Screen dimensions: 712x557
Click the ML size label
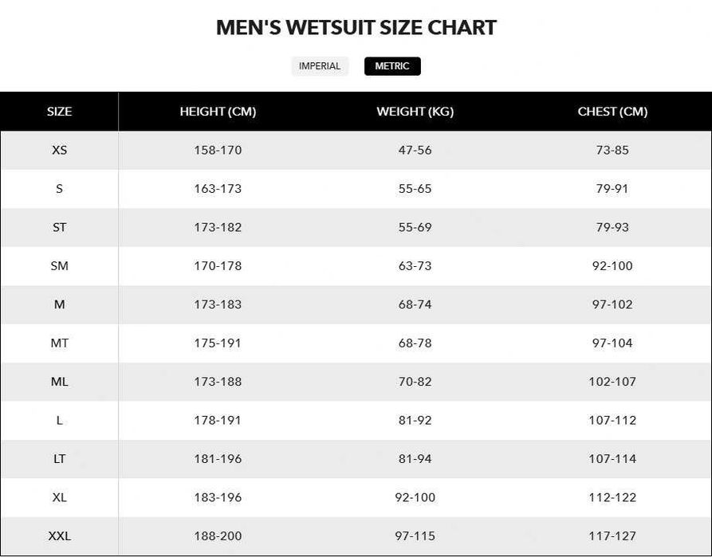click(x=59, y=382)
